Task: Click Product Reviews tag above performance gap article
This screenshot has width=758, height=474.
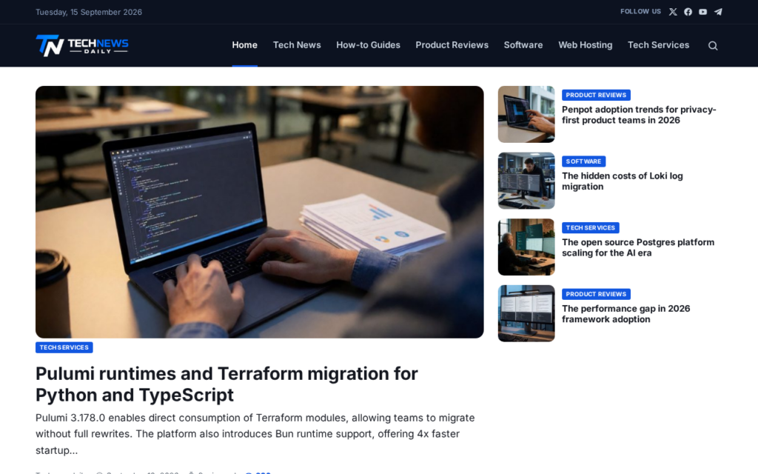Action: [x=596, y=293]
